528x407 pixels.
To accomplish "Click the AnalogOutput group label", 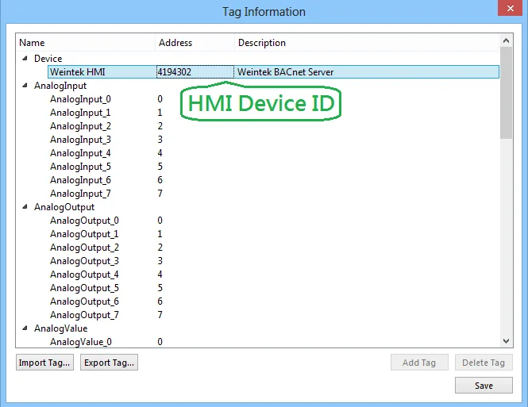I will pyautogui.click(x=64, y=207).
